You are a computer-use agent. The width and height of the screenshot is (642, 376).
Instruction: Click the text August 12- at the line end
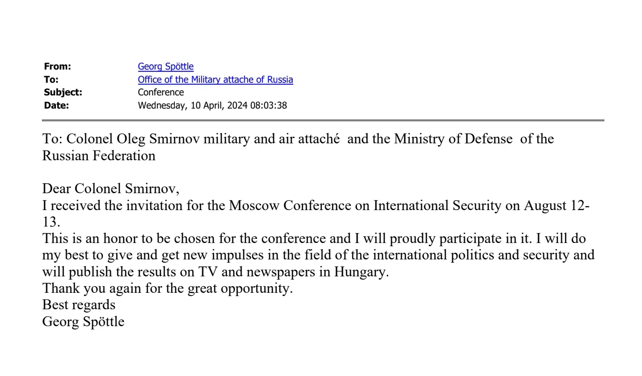coord(557,206)
